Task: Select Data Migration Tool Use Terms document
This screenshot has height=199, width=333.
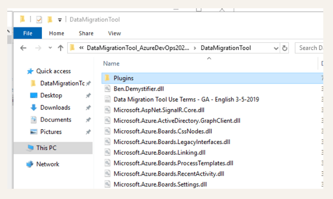Action: coord(186,99)
